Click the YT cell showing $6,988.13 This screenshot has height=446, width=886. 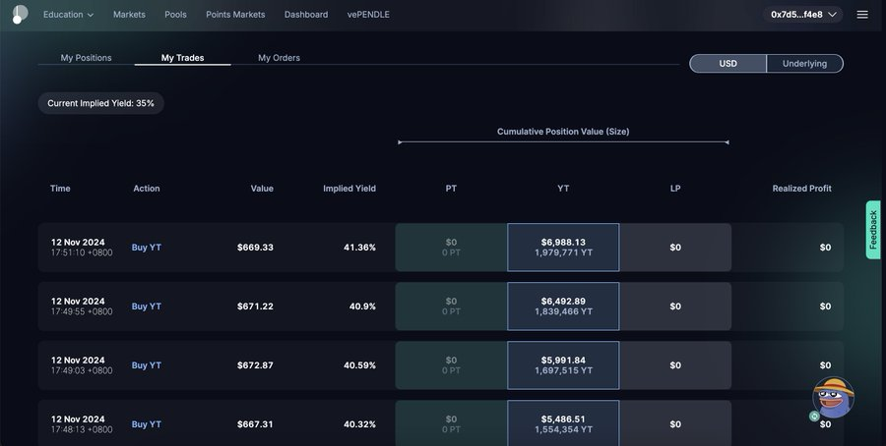[563, 248]
